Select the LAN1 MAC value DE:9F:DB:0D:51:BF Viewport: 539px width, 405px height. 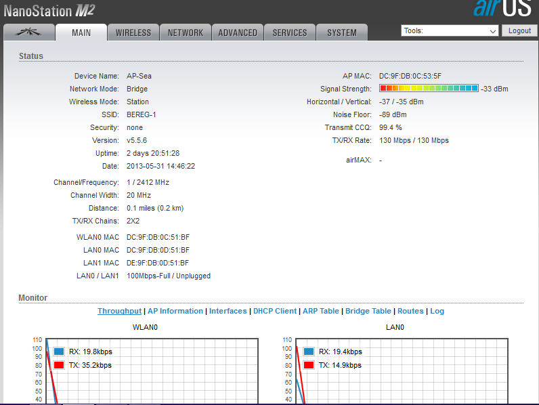click(x=158, y=263)
